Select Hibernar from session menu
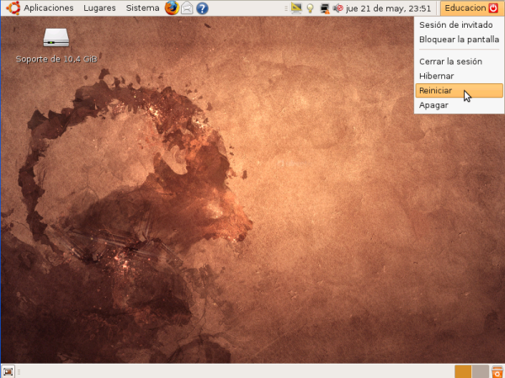This screenshot has height=378, width=505. (436, 76)
